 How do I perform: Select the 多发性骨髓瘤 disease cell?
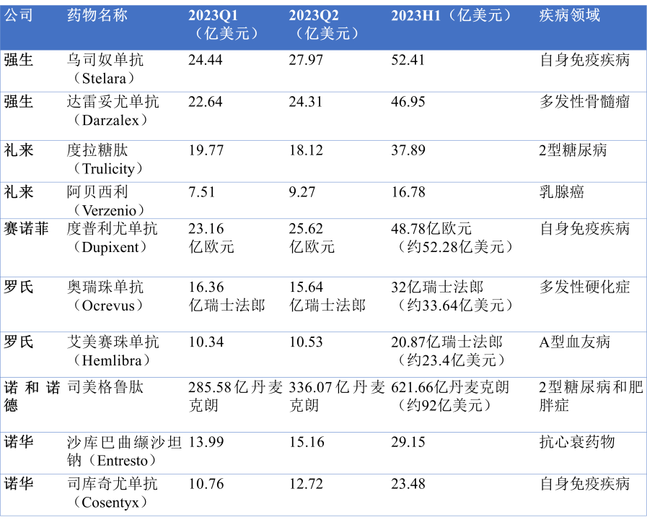585,102
